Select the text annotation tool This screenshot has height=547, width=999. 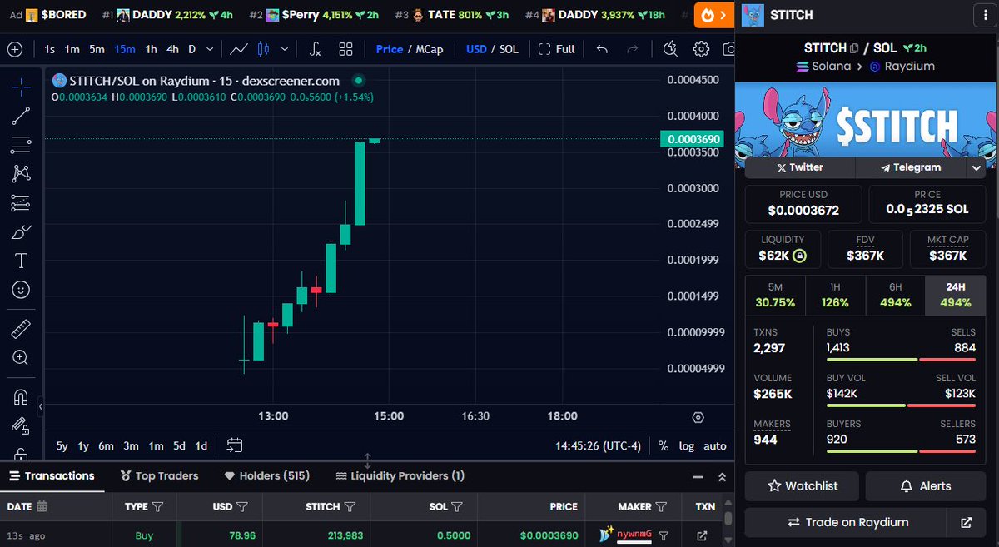pyautogui.click(x=21, y=261)
